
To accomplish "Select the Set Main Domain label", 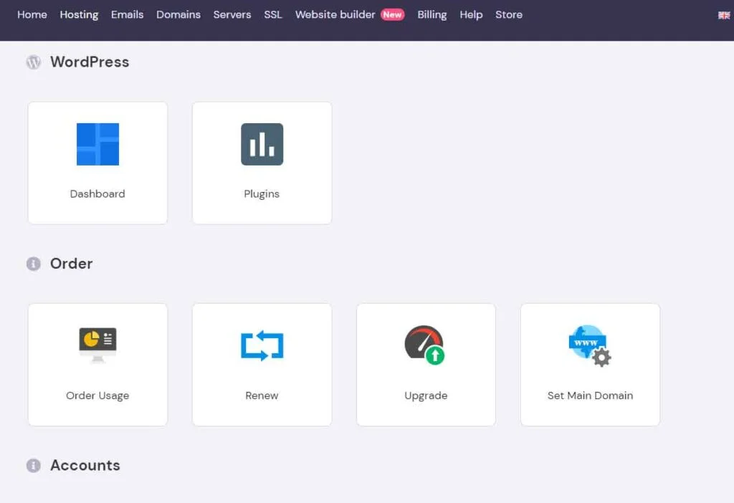I will [x=591, y=396].
